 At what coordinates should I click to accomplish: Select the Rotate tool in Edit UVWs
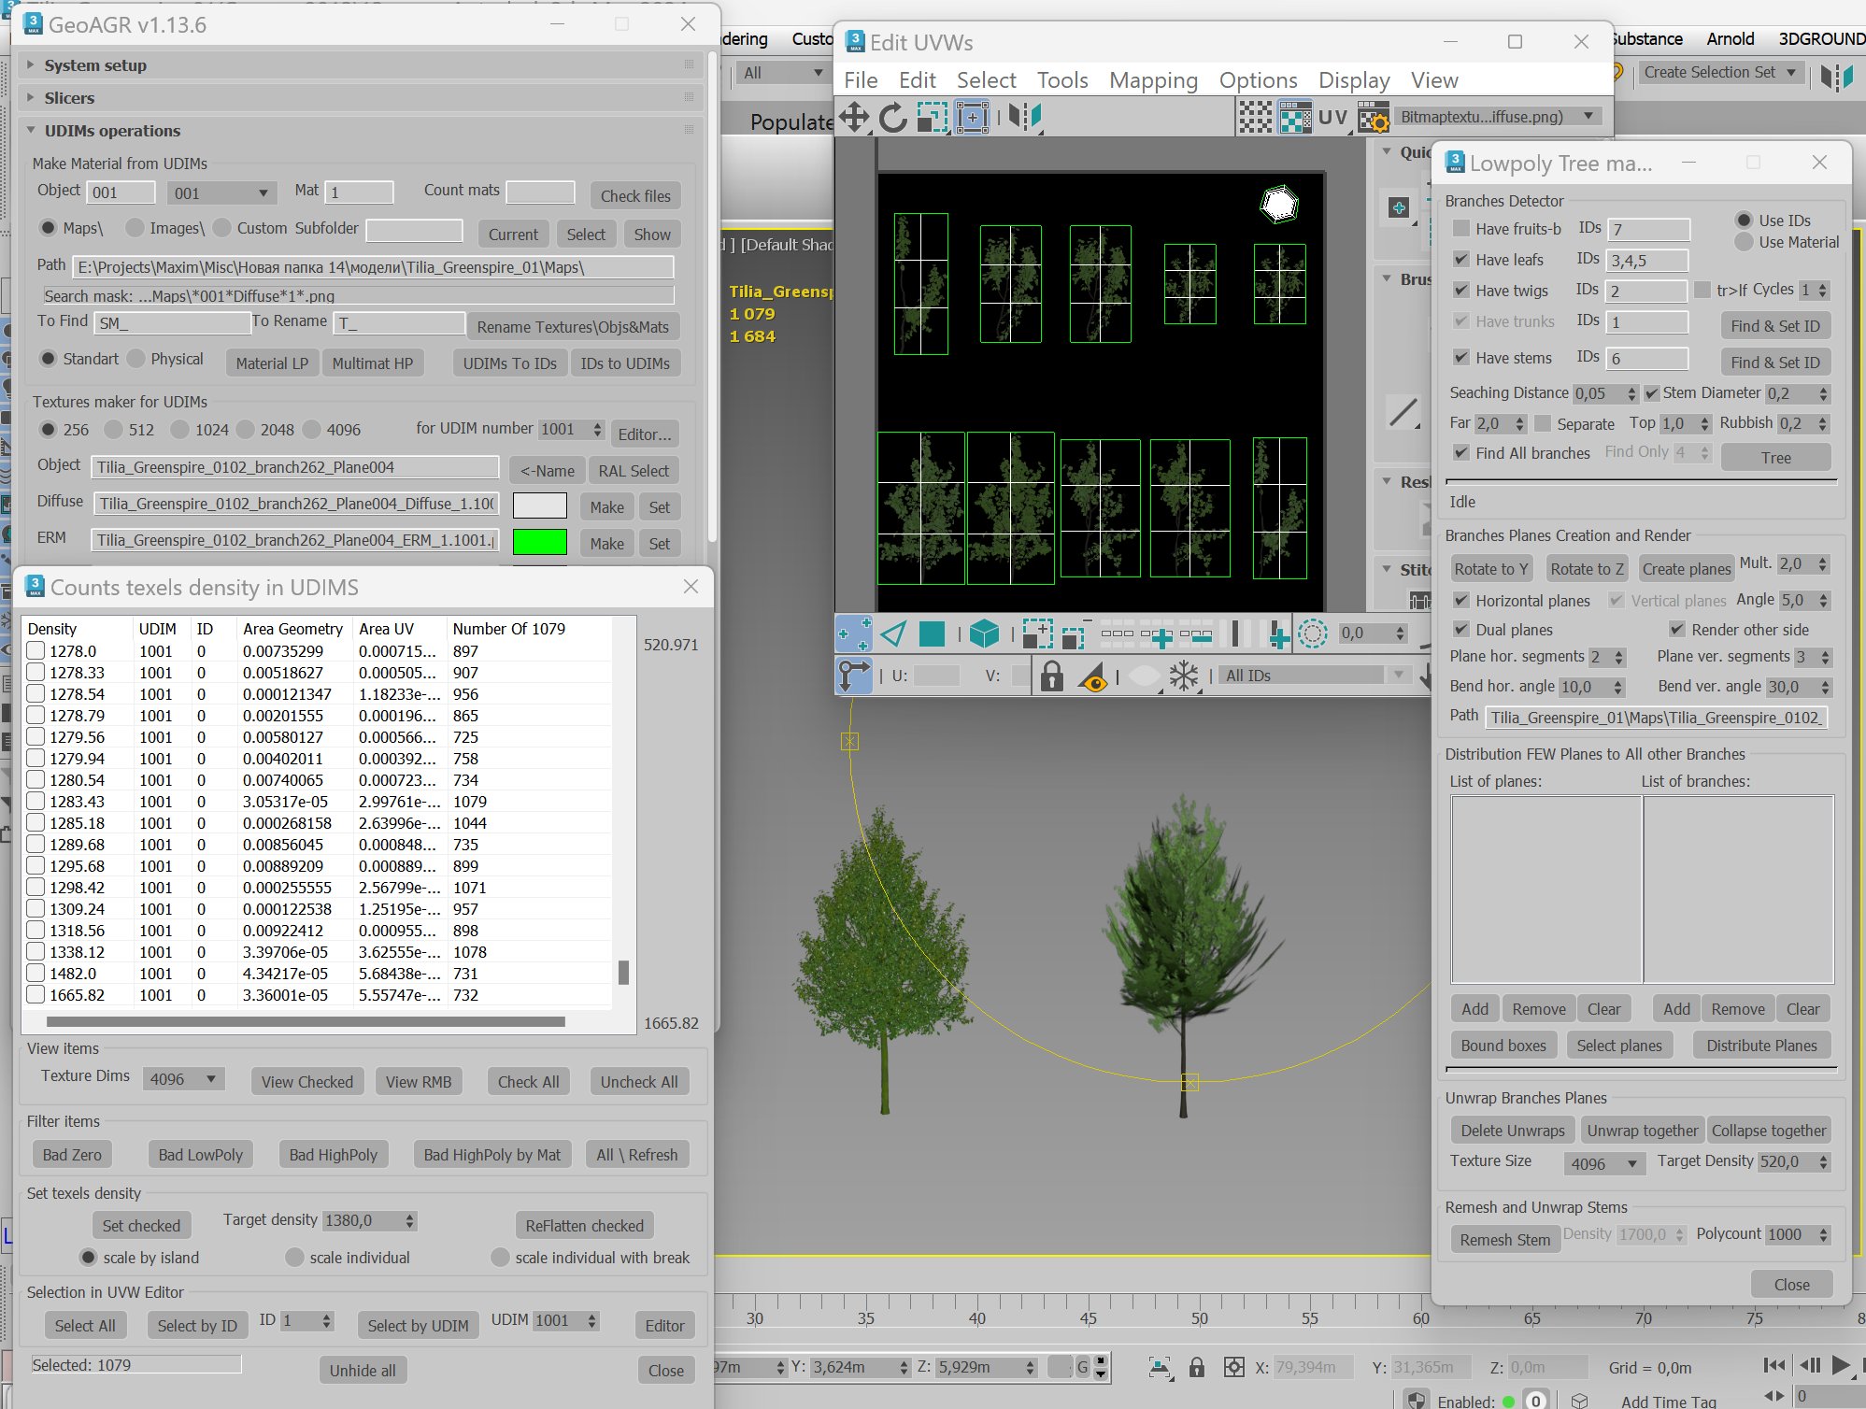tap(893, 118)
